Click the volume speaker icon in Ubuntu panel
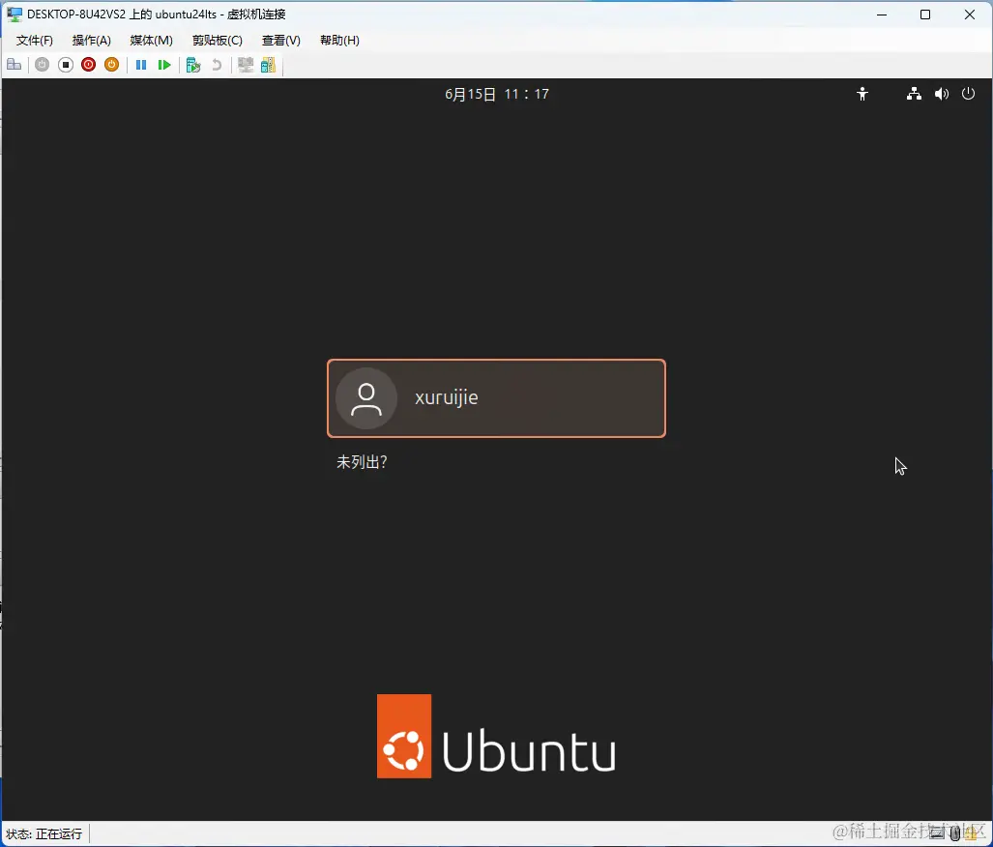This screenshot has width=993, height=847. point(942,95)
